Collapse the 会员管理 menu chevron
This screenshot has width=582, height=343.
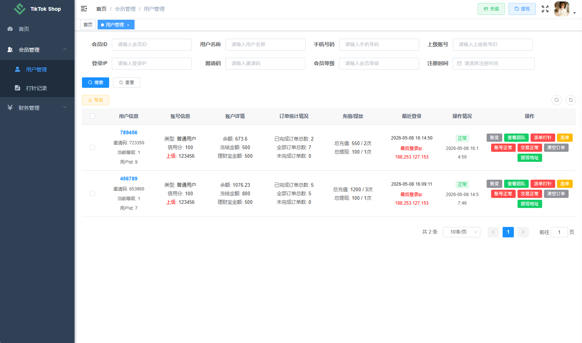[x=65, y=49]
